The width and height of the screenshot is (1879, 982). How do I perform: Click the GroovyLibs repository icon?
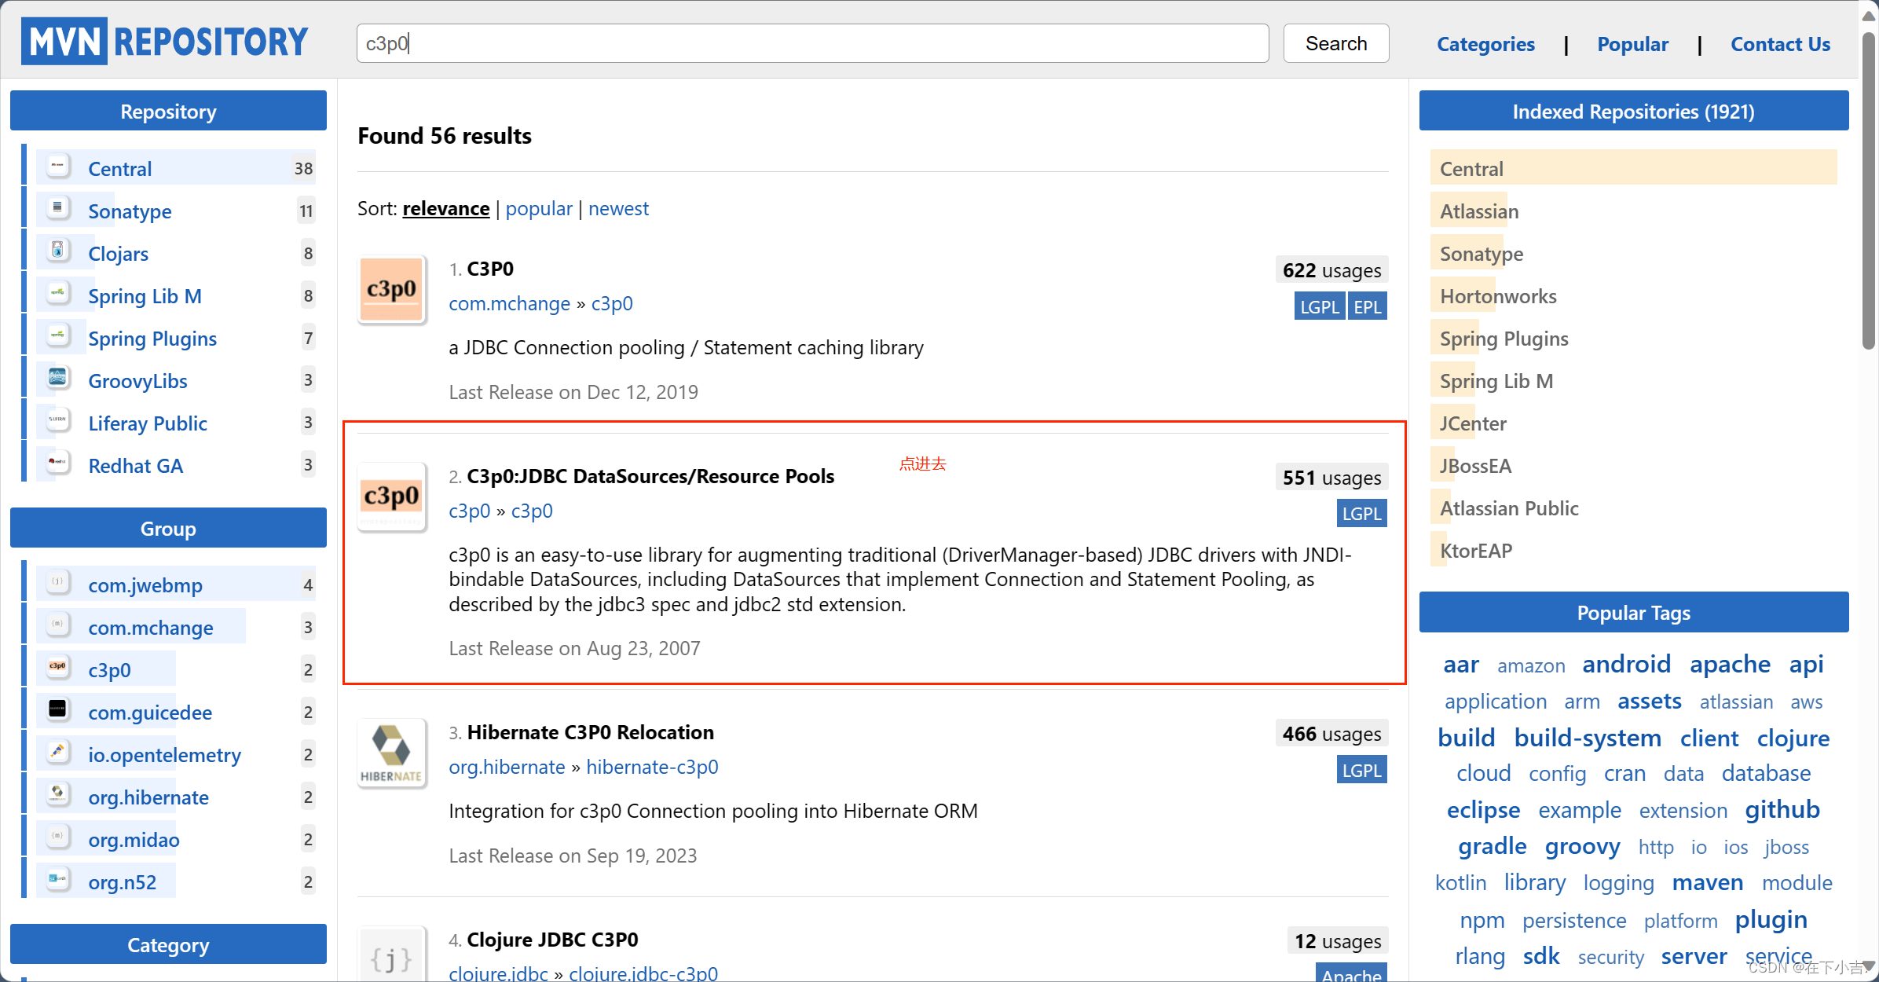point(58,379)
